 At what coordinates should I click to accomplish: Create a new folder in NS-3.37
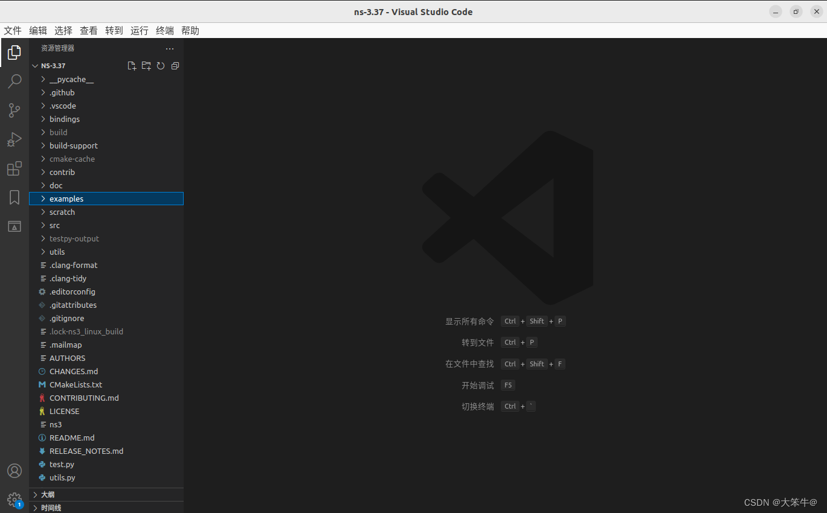(146, 66)
